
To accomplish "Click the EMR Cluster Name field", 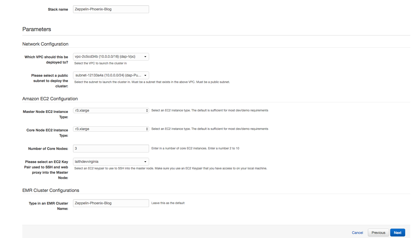I will (x=111, y=203).
